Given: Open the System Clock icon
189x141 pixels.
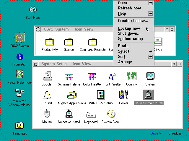Looking at the screenshot, I should 111,114.
